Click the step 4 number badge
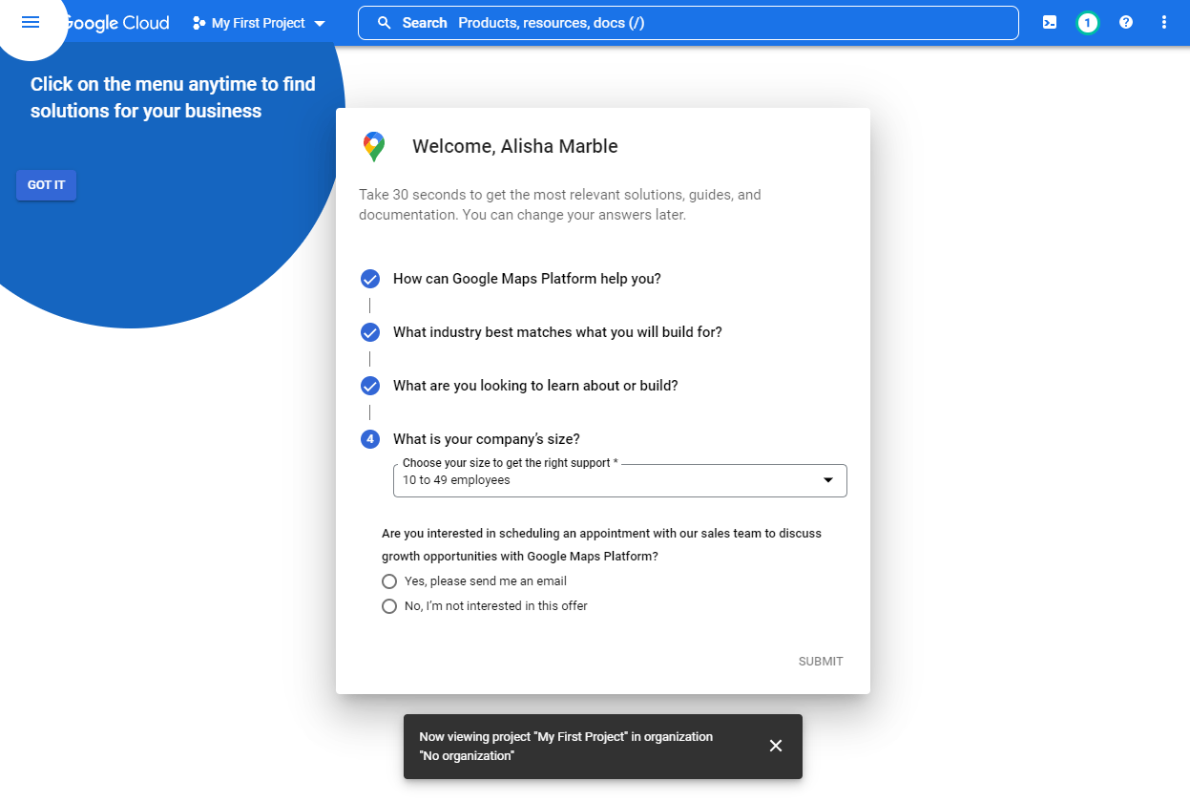Viewport: 1190px width, 802px height. click(370, 439)
